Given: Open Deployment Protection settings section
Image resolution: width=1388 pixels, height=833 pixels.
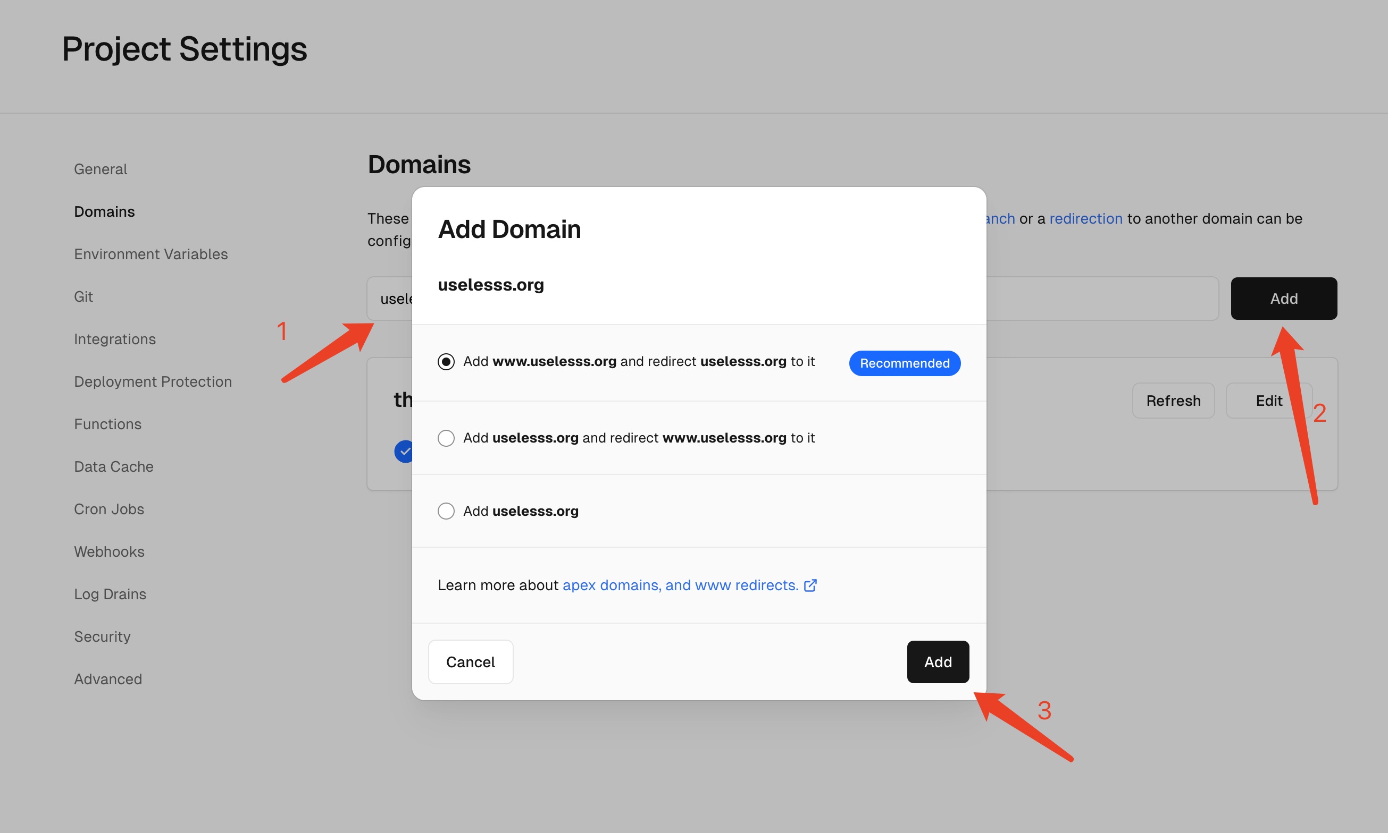Looking at the screenshot, I should click(153, 381).
